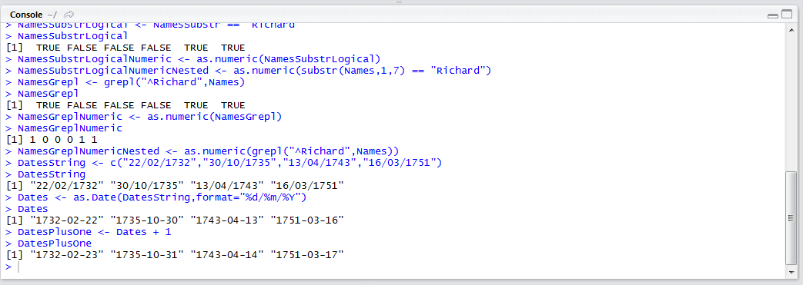Click the view working directory arrow icon

click(x=69, y=15)
